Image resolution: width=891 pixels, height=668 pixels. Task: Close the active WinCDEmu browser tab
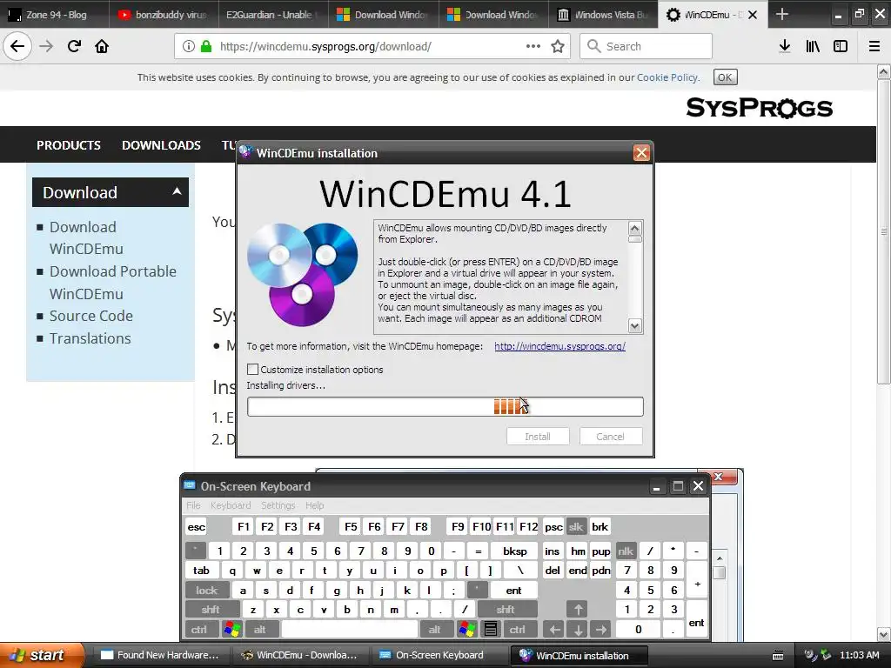tap(753, 15)
